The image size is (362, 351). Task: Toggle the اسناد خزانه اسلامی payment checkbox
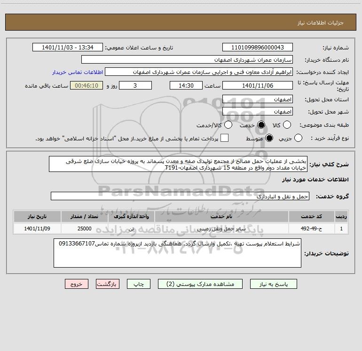click(x=224, y=138)
